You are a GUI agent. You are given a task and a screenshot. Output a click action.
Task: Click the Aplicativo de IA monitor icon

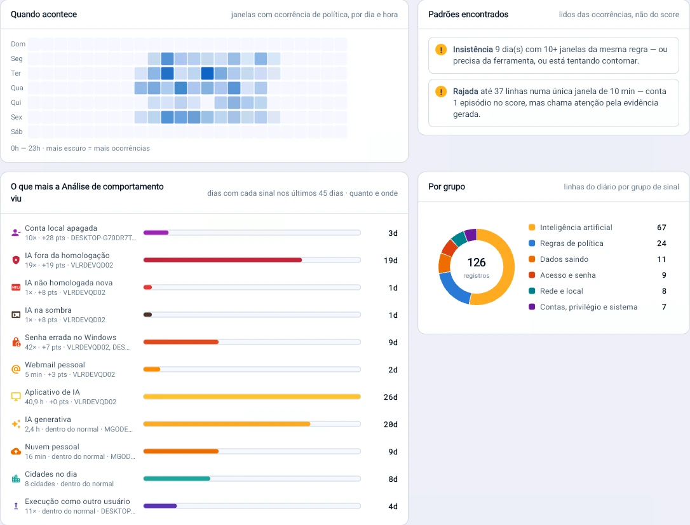point(16,397)
